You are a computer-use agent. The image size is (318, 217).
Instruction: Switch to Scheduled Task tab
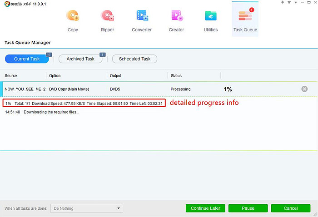(x=134, y=59)
